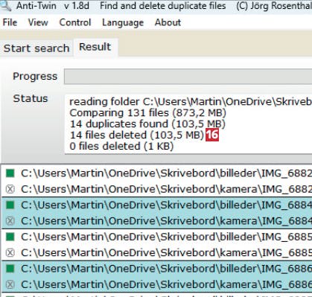This screenshot has height=297, width=312.
Task: Select the kamera\IMG_6885 file path row
Action: click(157, 253)
